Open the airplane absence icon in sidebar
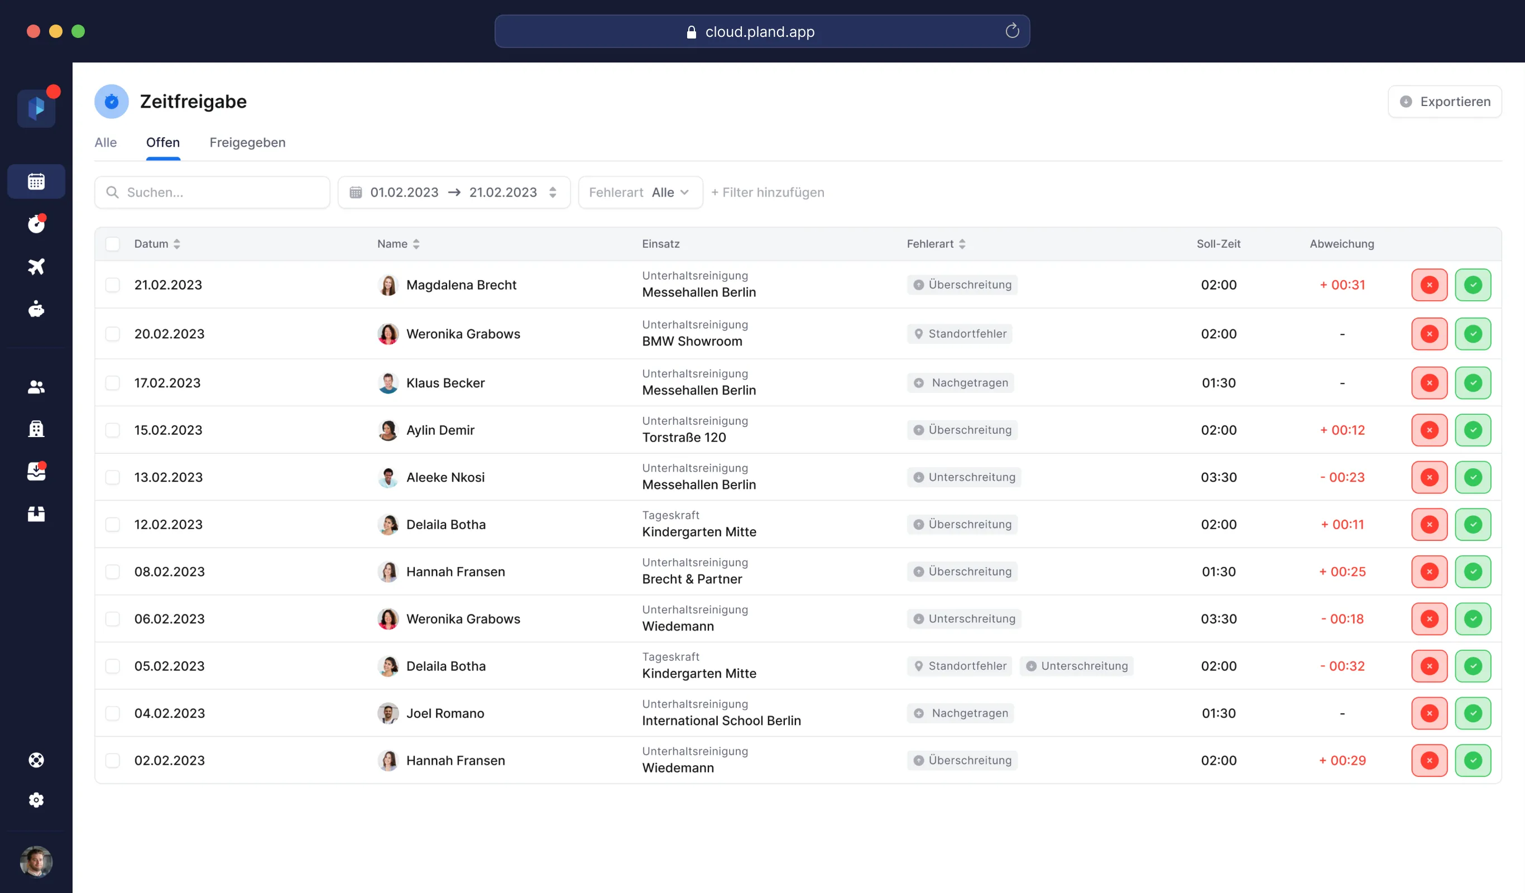 click(x=36, y=266)
